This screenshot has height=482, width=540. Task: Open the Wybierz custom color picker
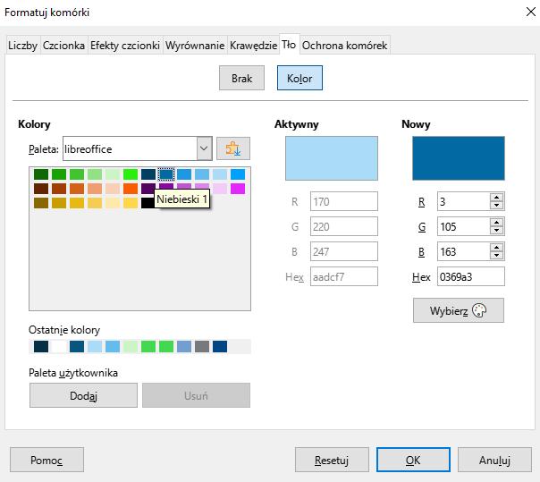459,310
